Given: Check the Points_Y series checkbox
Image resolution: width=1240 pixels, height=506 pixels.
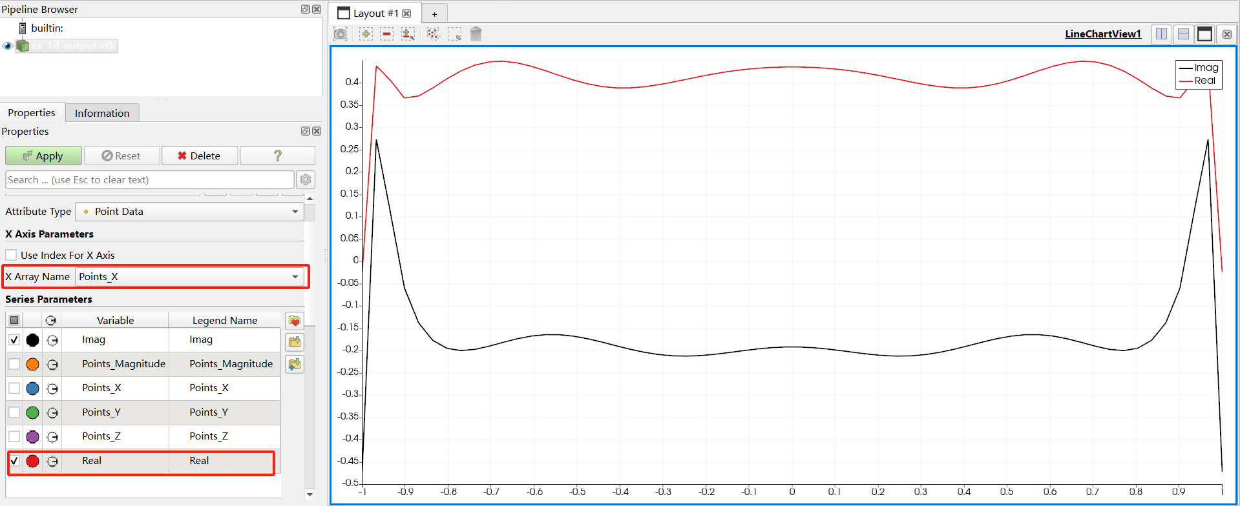Looking at the screenshot, I should click(14, 412).
